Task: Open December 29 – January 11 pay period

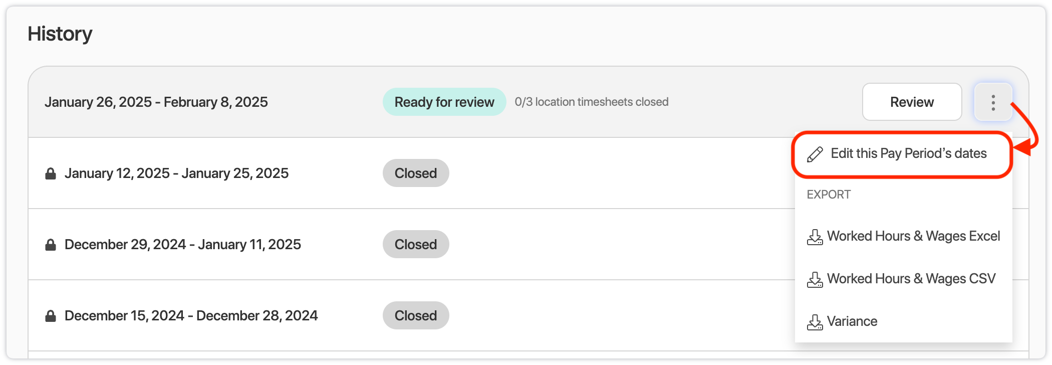Action: pos(182,245)
